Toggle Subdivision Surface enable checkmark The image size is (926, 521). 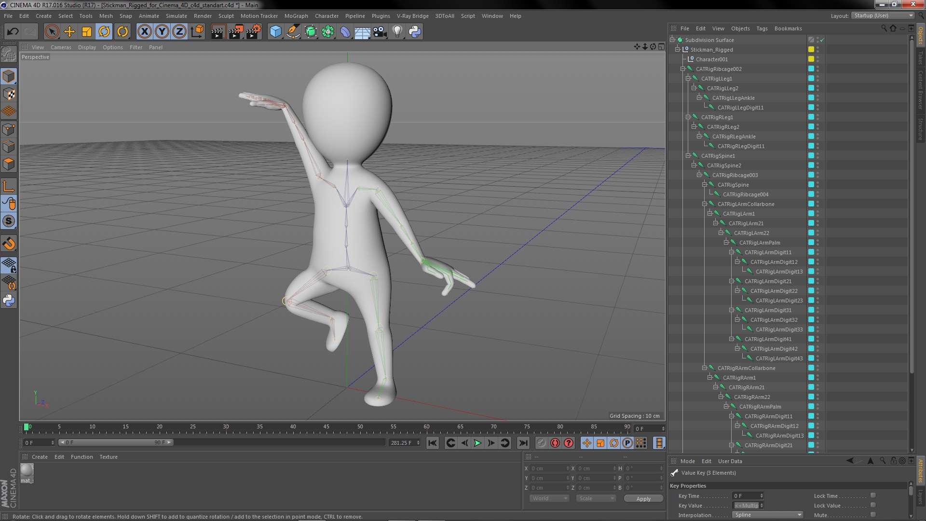pyautogui.click(x=822, y=40)
